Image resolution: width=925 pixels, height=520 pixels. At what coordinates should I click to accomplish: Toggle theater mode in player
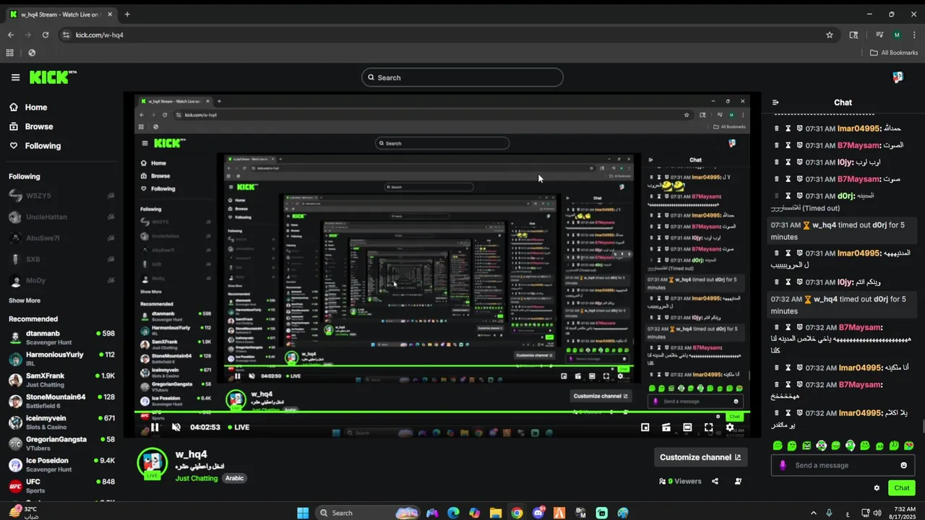687,428
